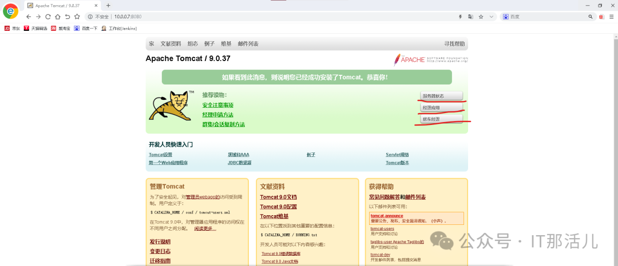
Task: Select the Apache Tomcat / 9.0.37 tab
Action: [x=63, y=6]
